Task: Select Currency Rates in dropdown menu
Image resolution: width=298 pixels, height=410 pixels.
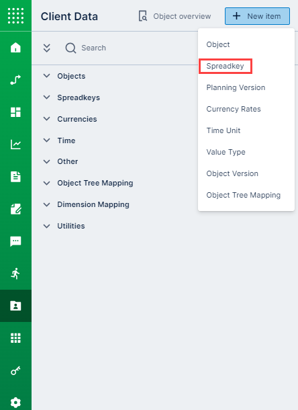Action: pos(234,109)
